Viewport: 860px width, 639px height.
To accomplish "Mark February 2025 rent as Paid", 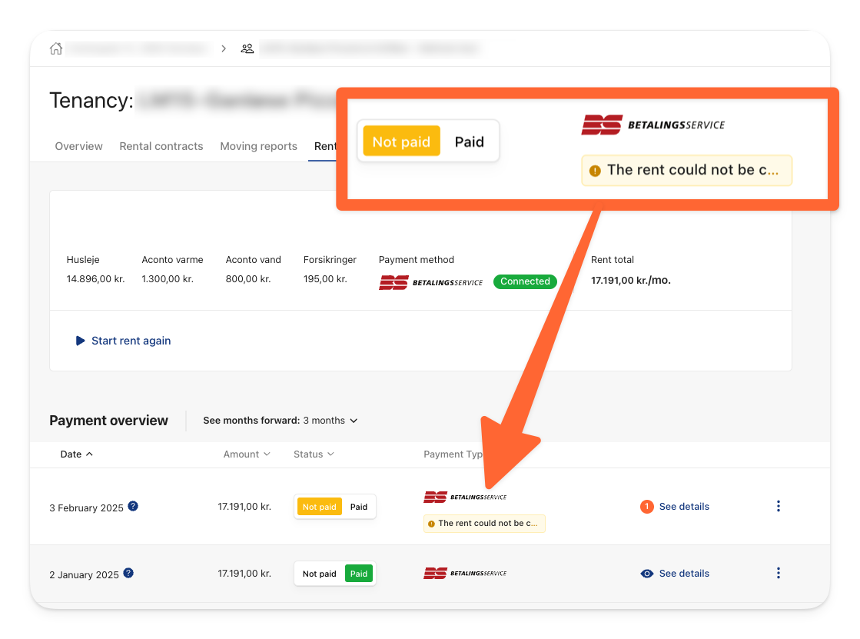I will (x=359, y=507).
